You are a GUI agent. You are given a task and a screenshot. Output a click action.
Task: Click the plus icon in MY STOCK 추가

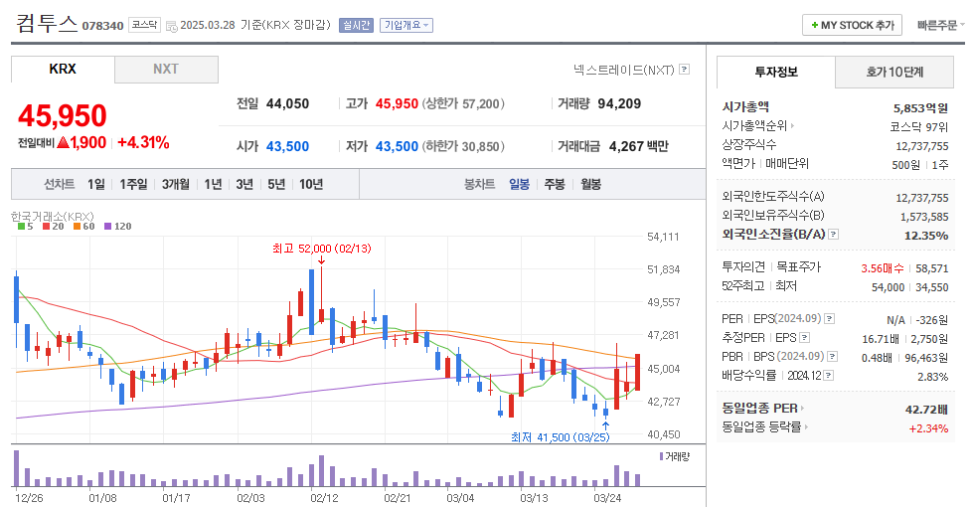tap(815, 26)
